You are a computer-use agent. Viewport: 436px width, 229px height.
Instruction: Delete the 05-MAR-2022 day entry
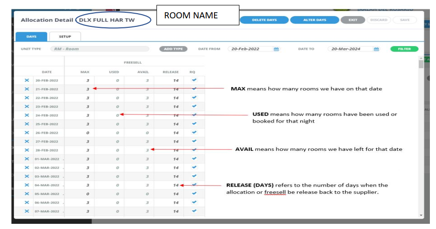tap(27, 194)
